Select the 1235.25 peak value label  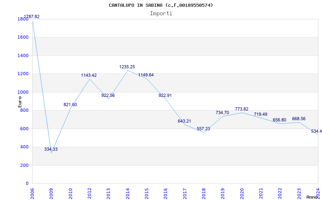[127, 67]
